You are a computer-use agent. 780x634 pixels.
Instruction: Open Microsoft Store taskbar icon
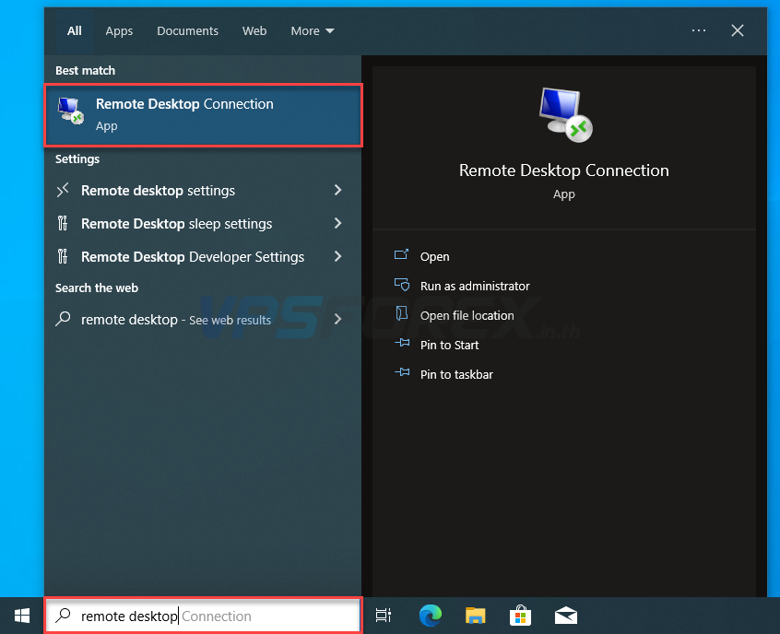click(x=520, y=616)
